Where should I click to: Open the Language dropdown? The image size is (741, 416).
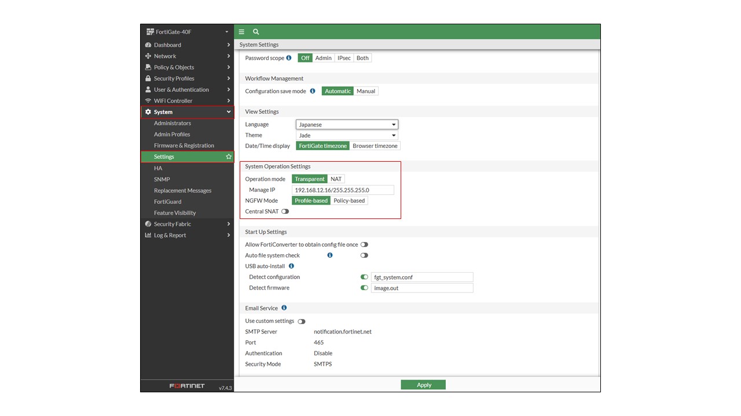pyautogui.click(x=347, y=124)
